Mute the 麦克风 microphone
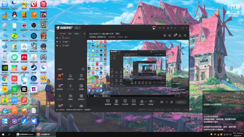 click(x=142, y=102)
